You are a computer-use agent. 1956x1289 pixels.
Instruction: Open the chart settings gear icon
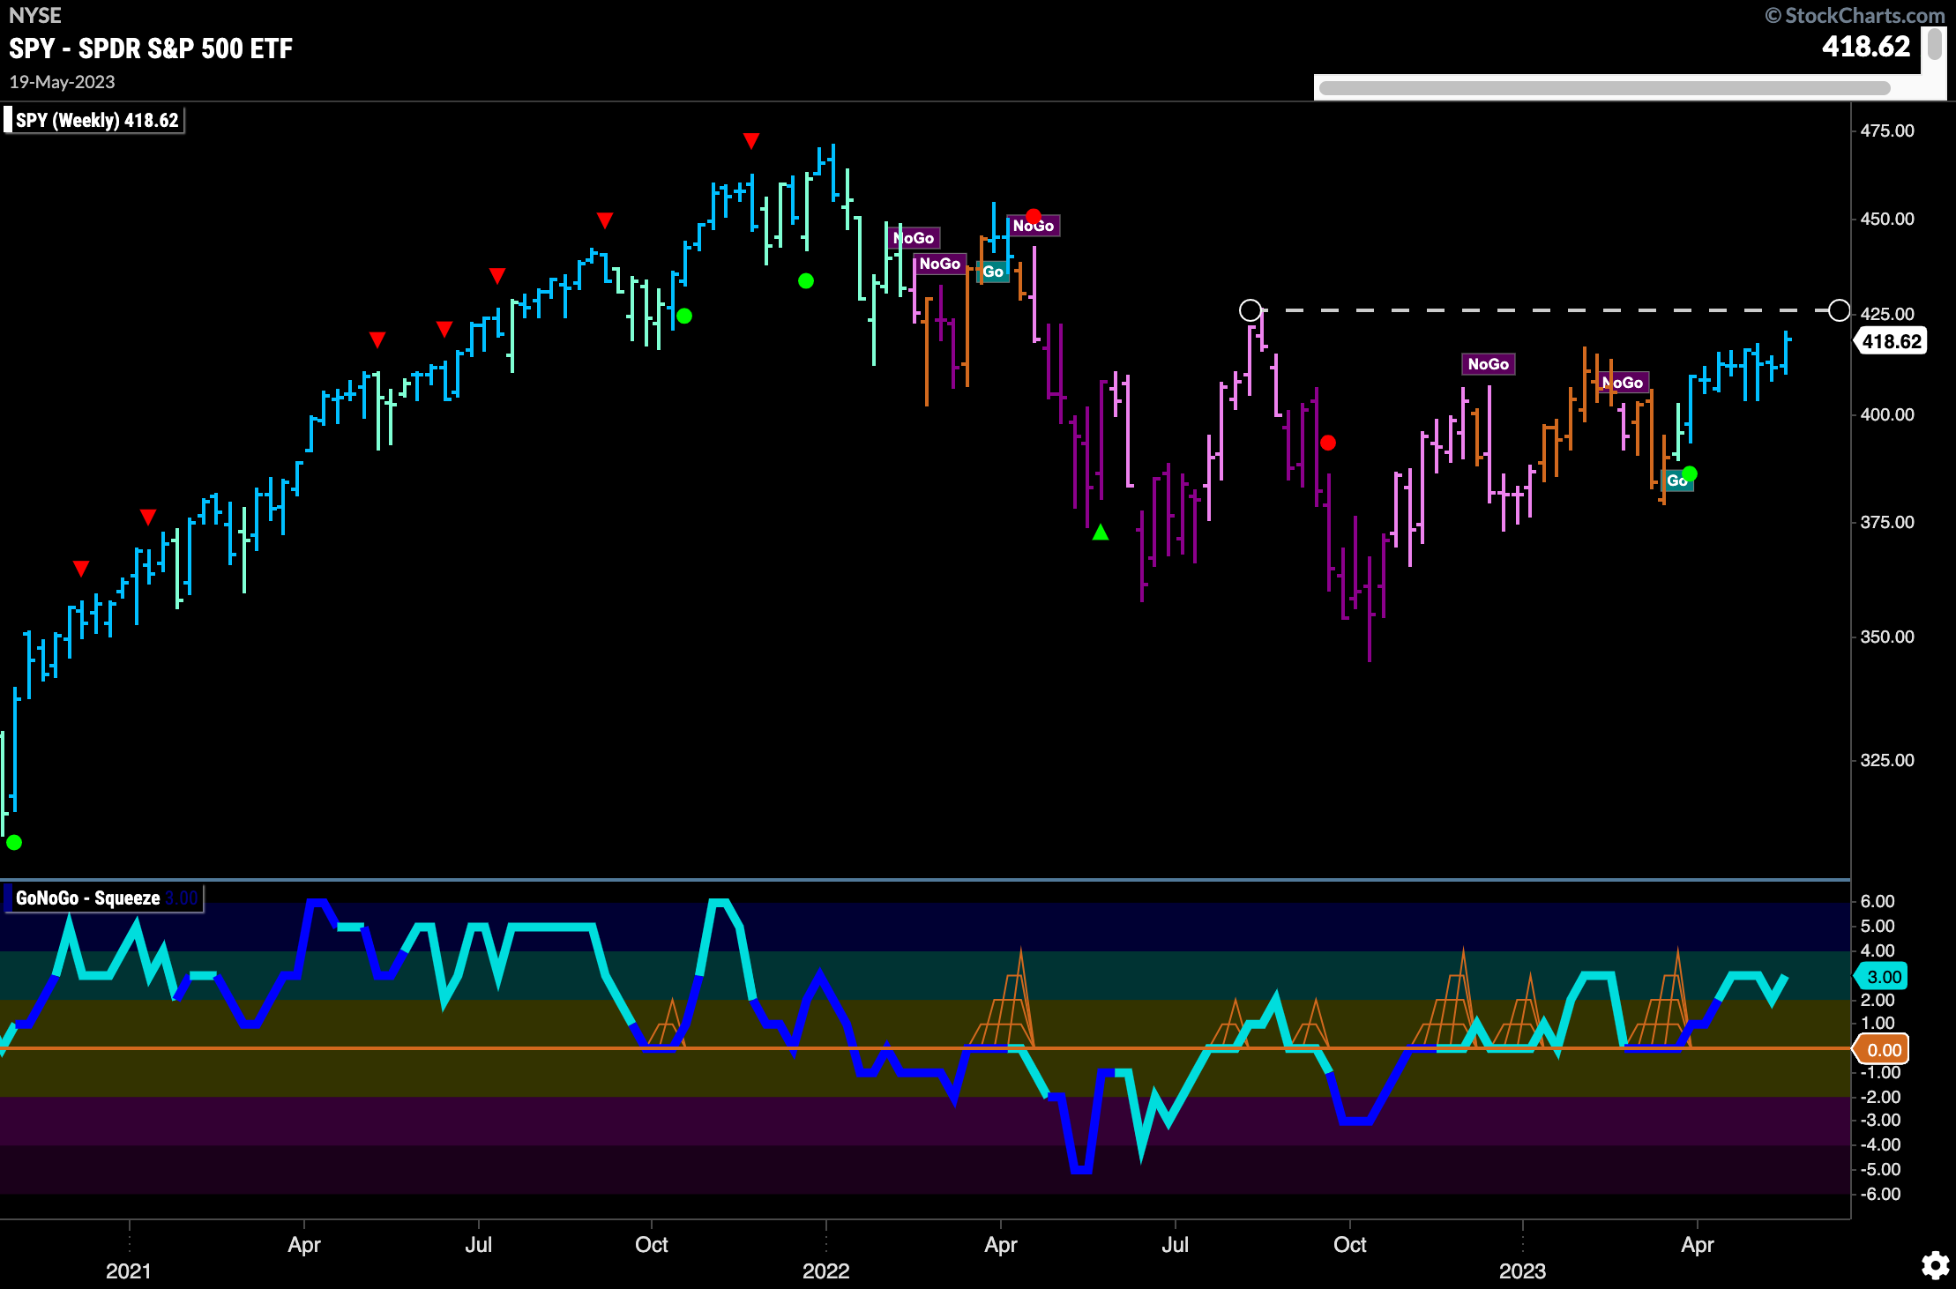point(1935,1266)
